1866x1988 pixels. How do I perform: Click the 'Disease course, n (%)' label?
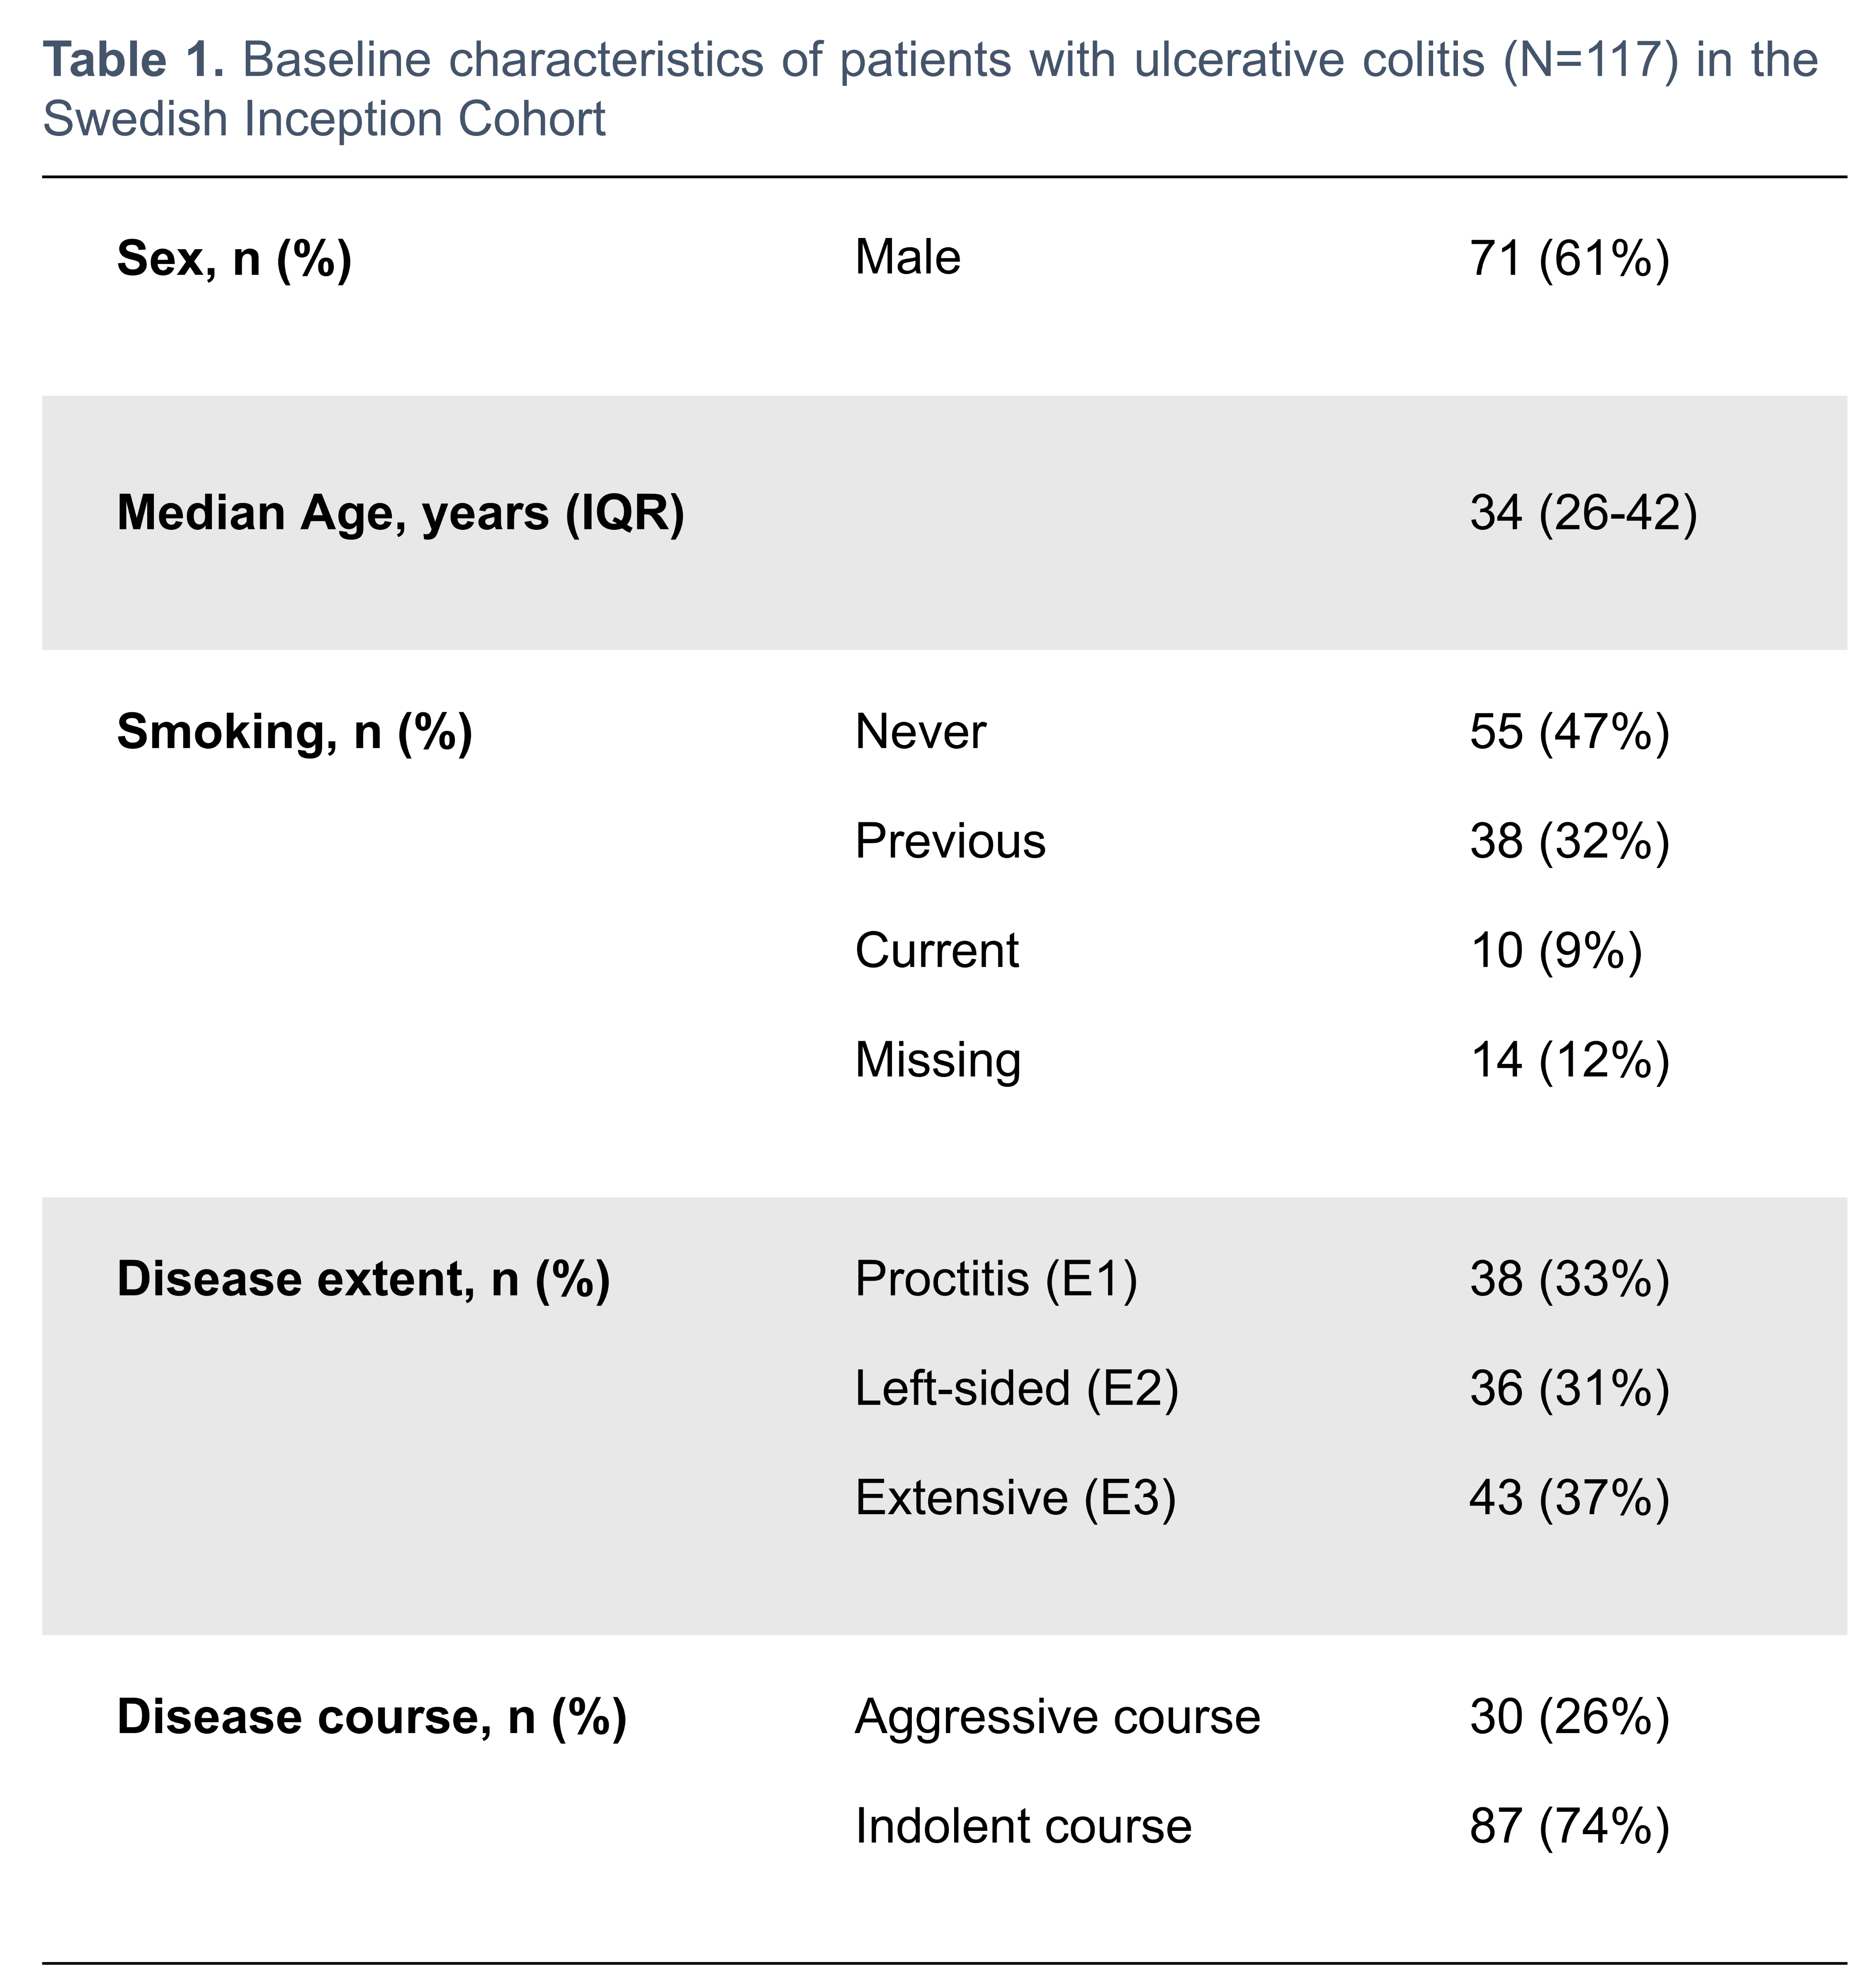(x=371, y=1716)
